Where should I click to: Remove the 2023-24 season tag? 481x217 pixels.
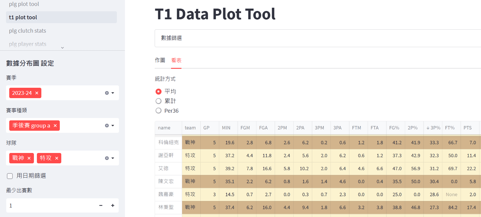point(37,93)
